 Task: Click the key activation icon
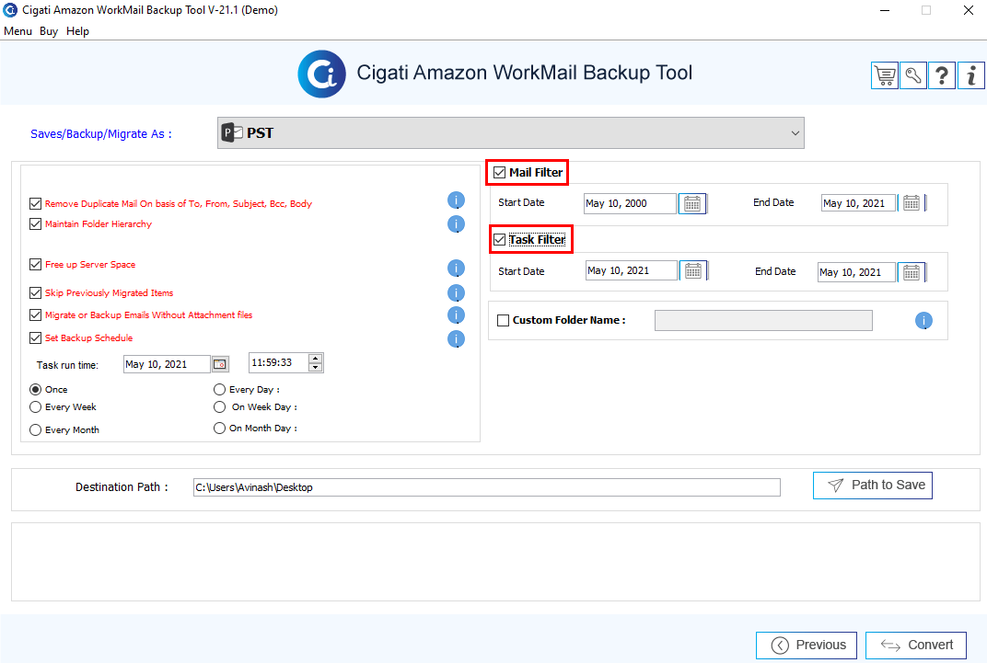coord(913,76)
